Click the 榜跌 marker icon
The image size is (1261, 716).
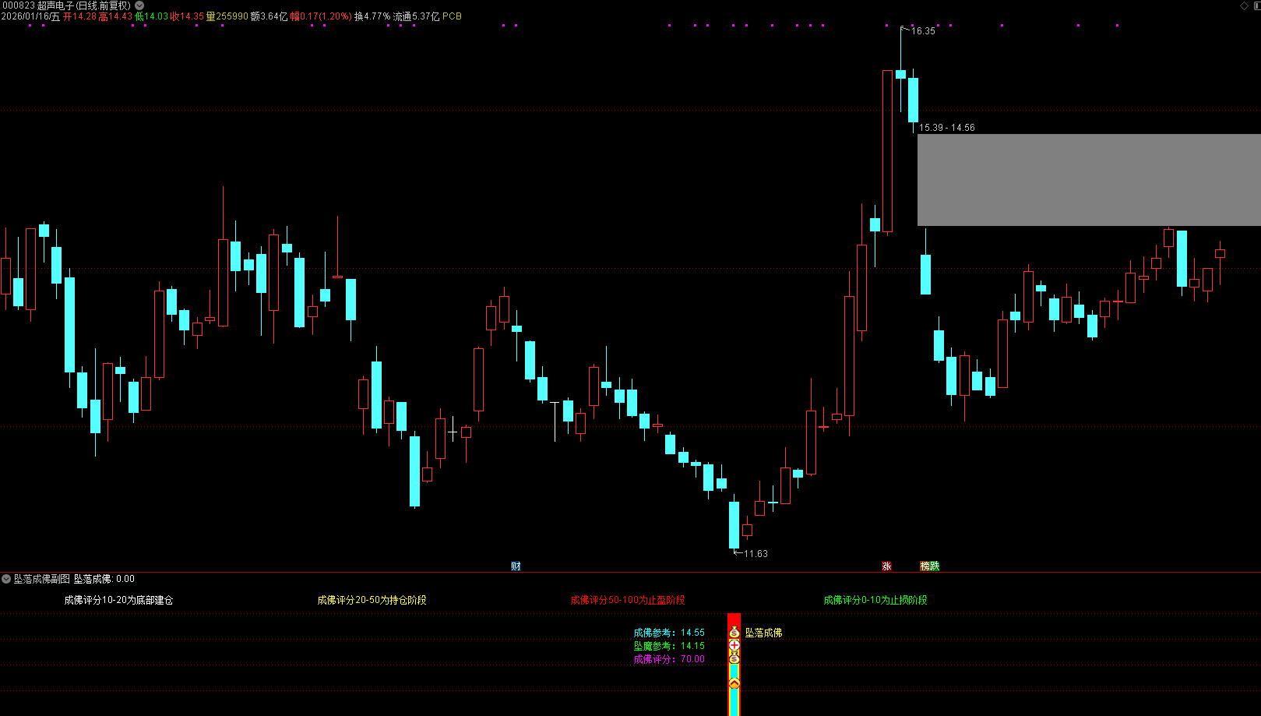pyautogui.click(x=930, y=566)
